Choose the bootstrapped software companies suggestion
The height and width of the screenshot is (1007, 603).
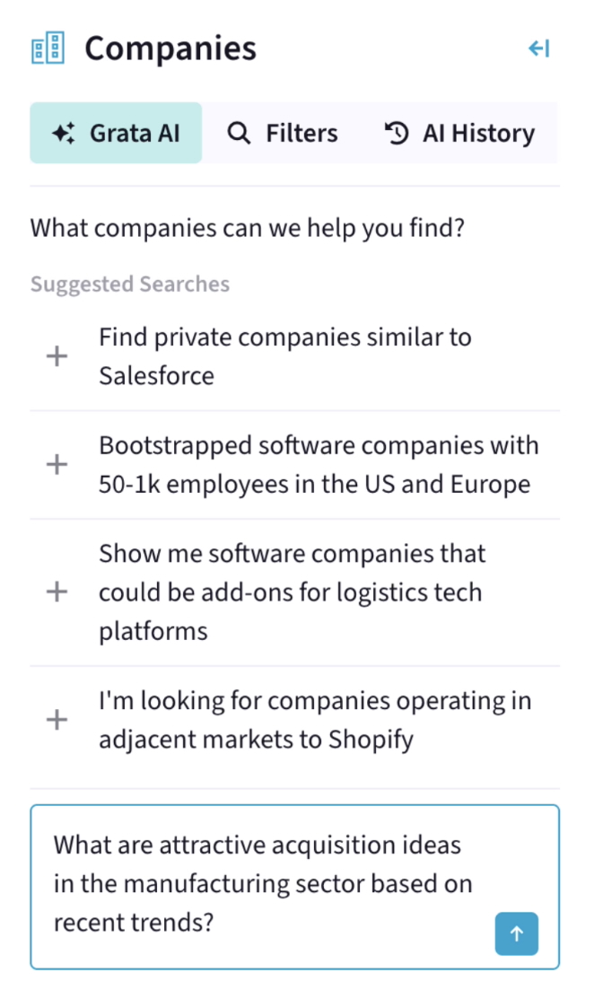[319, 464]
